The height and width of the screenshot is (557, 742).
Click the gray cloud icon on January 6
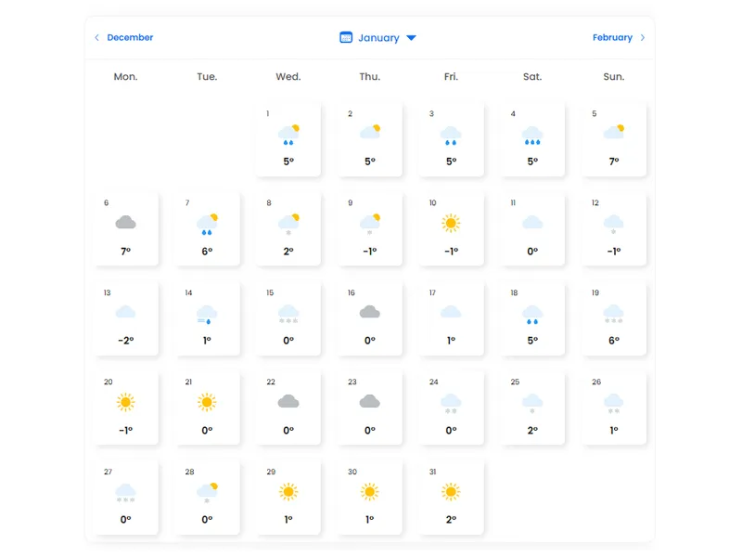(125, 223)
